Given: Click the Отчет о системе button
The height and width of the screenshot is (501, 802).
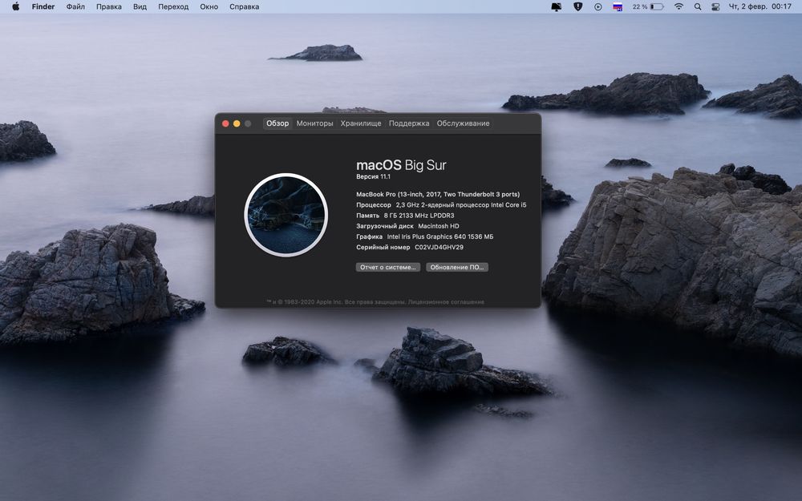Looking at the screenshot, I should coord(388,267).
